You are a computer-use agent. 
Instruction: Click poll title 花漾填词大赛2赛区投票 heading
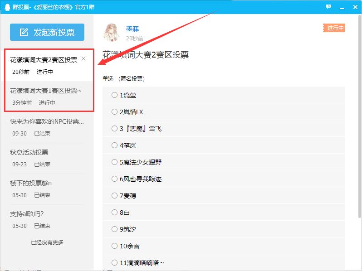[146, 55]
